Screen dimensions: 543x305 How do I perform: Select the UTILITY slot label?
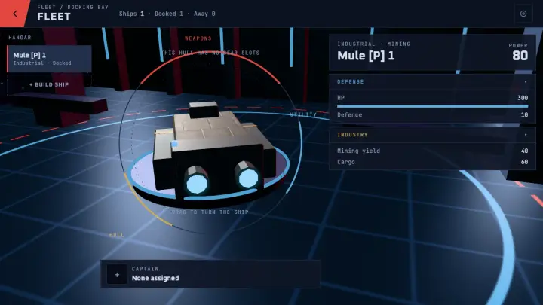click(303, 114)
